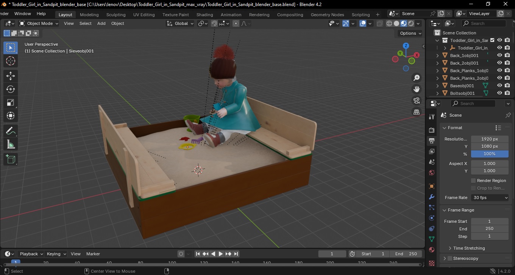
Task: Open the Modifiers properties tab
Action: tap(432, 197)
